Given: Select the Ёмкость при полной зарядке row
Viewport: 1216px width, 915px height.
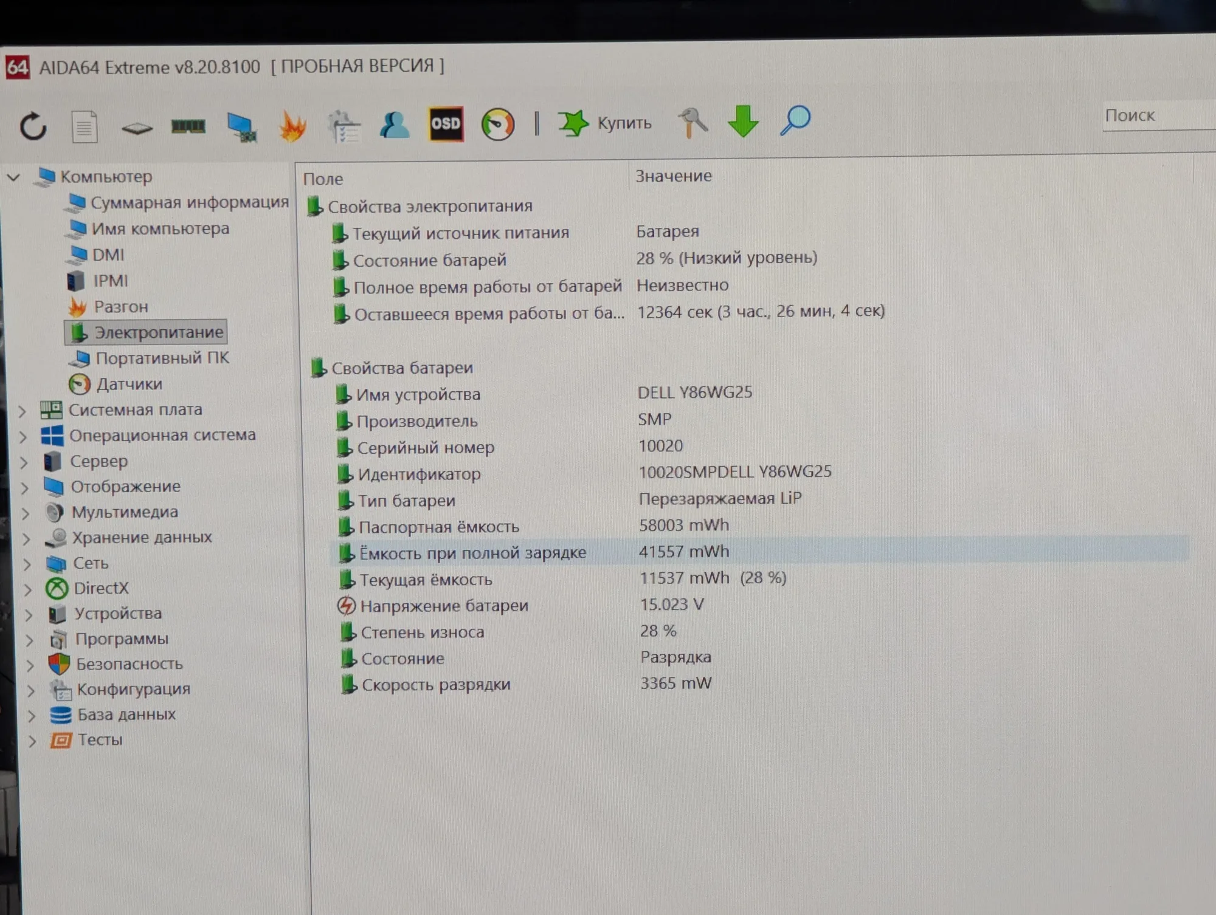Looking at the screenshot, I should point(760,552).
